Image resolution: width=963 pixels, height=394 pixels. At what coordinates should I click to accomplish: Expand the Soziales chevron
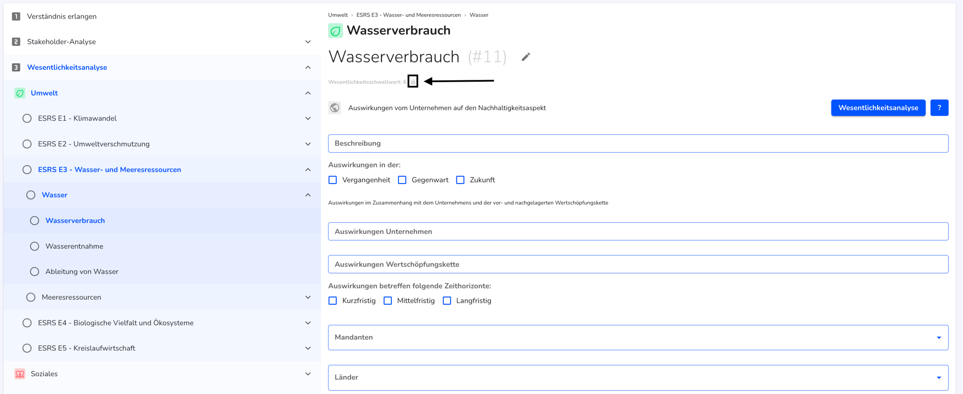tap(308, 374)
